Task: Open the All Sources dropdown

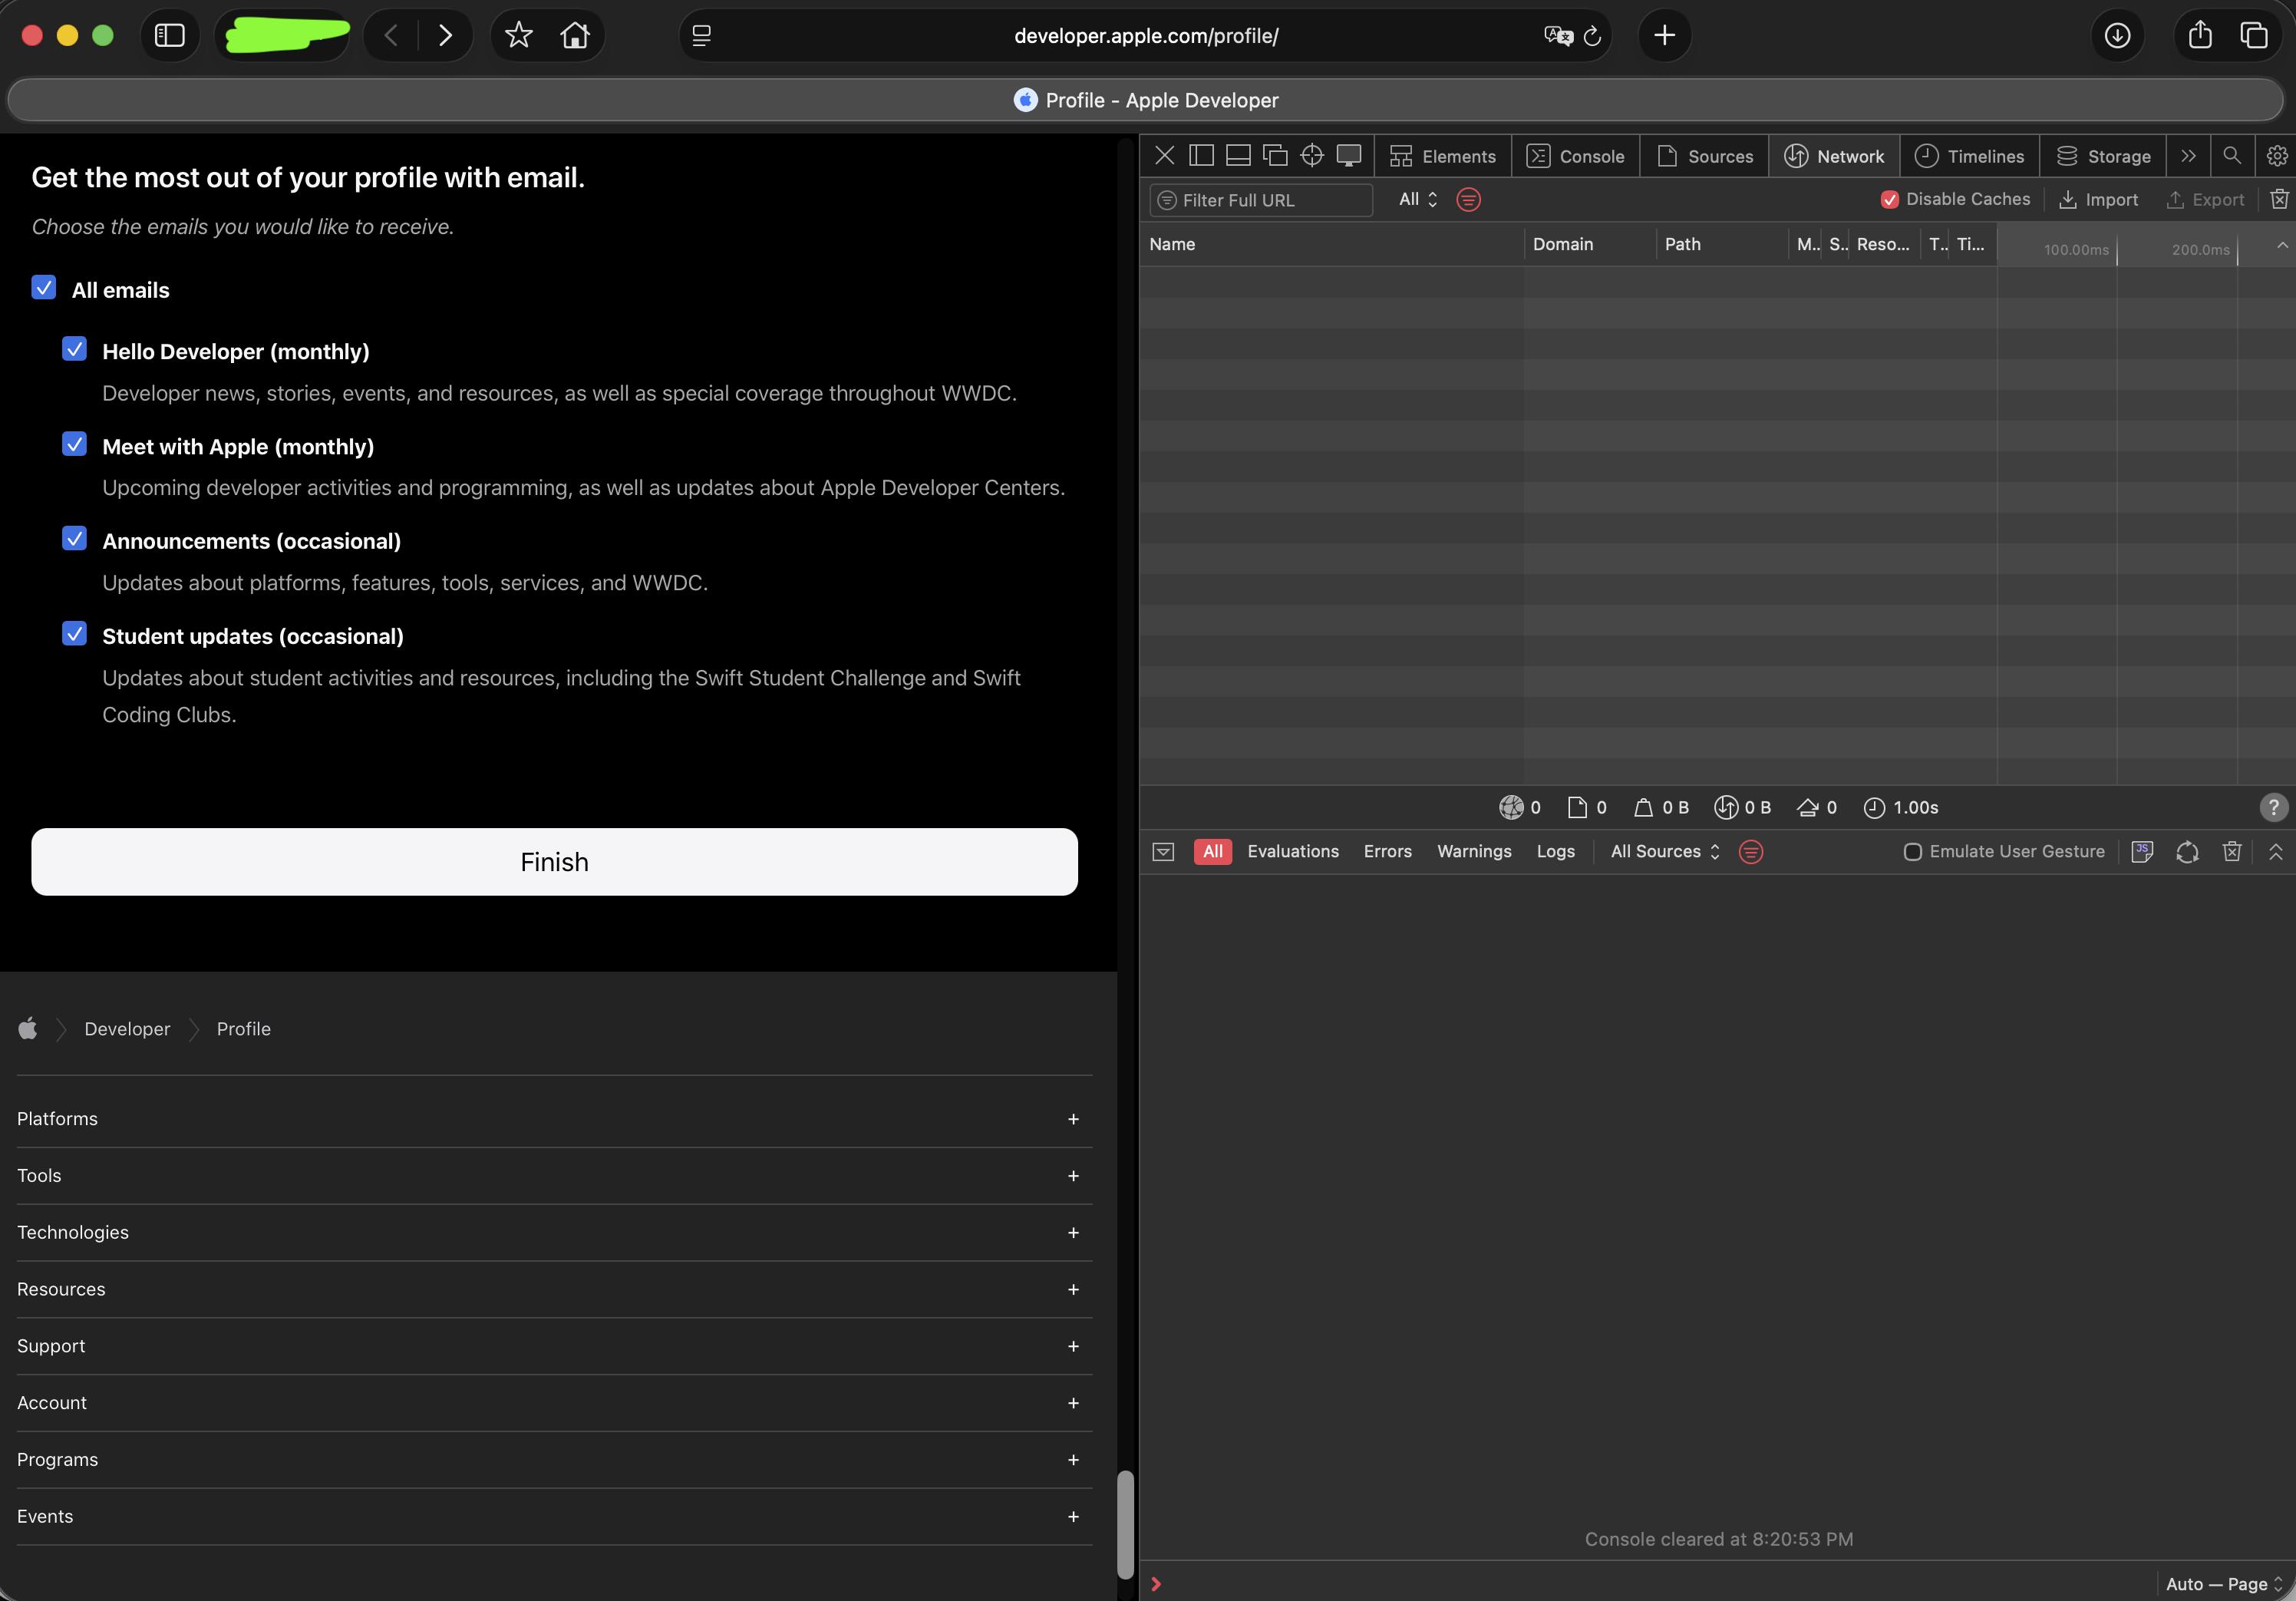Action: coord(1665,851)
